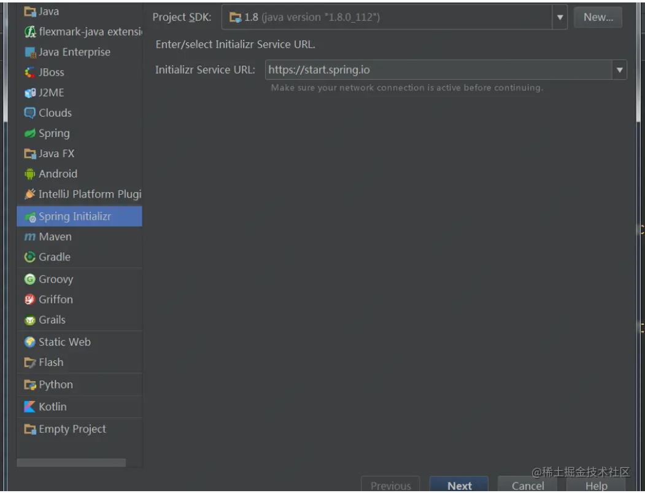Click the IntelliJ Platform Plugin icon

click(30, 194)
